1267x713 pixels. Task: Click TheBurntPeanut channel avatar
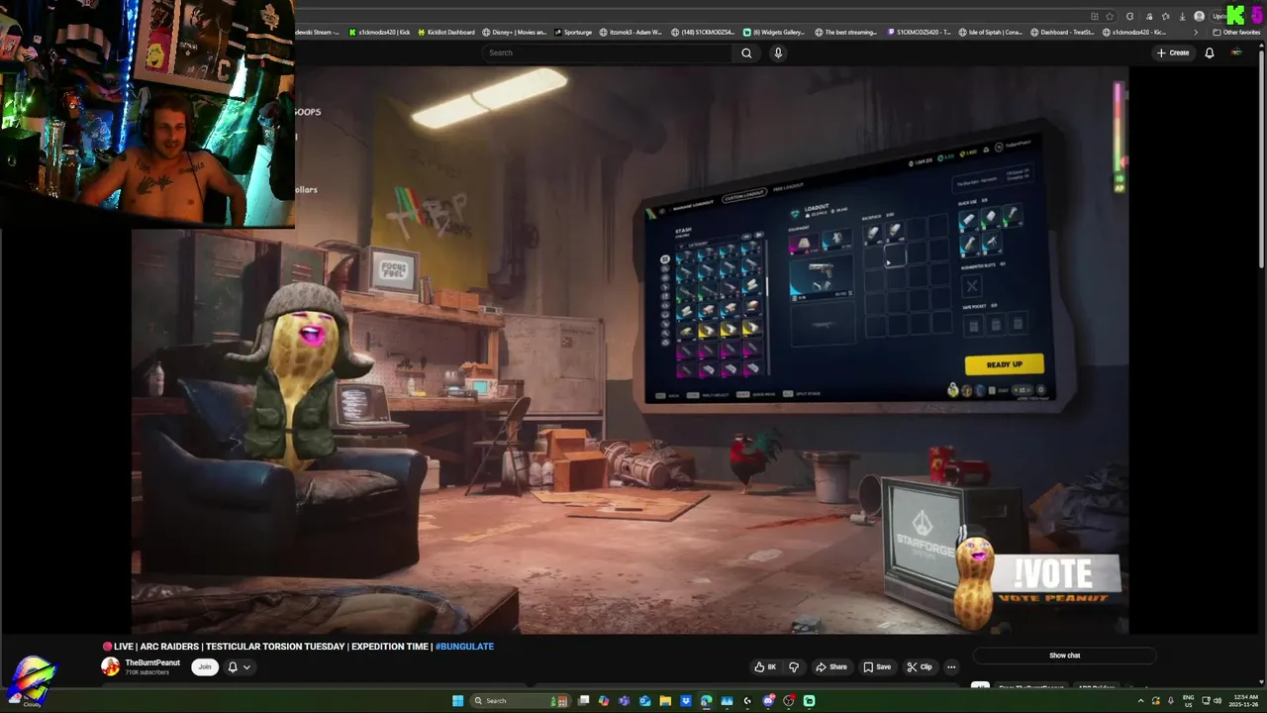[x=110, y=666]
